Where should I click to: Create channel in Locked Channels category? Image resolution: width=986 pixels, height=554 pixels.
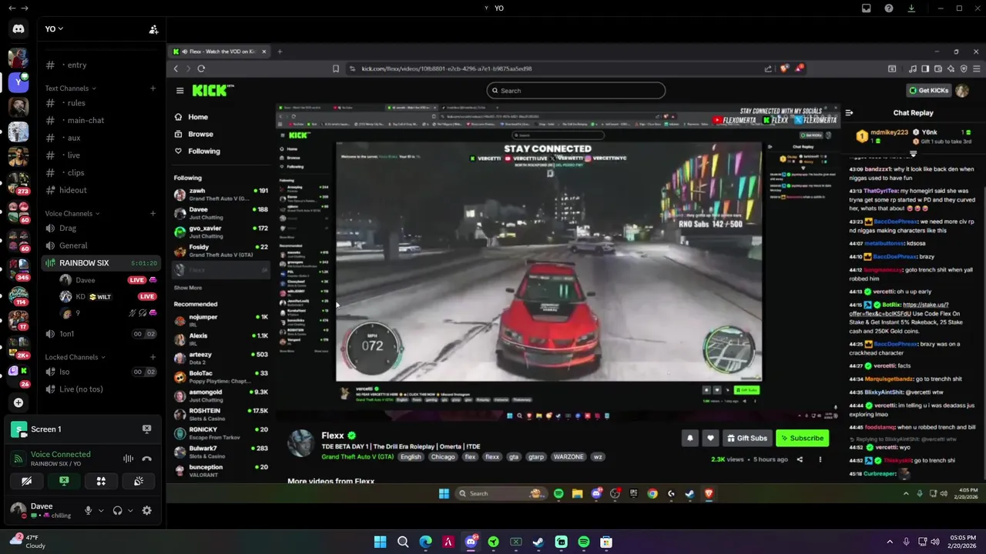[x=153, y=357]
